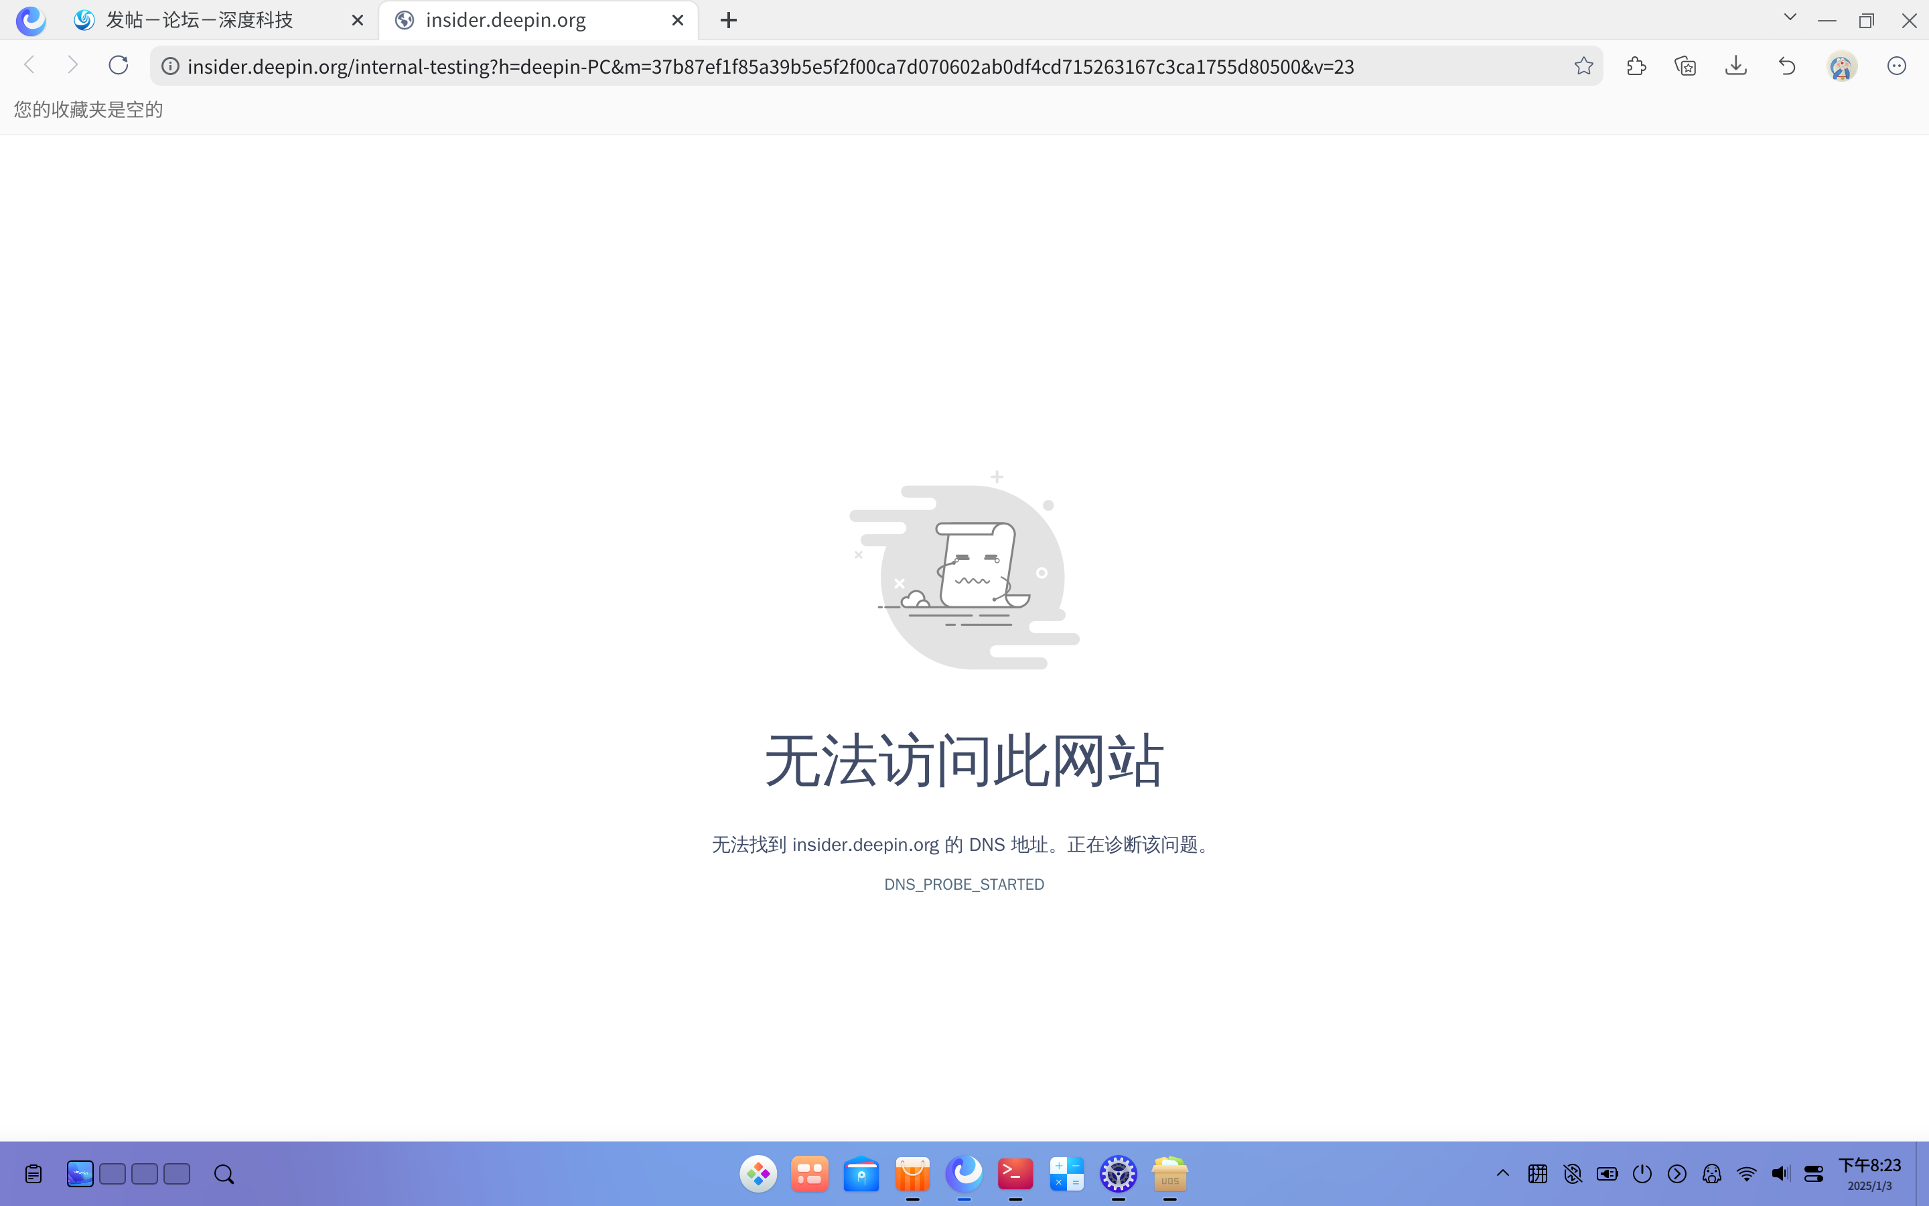
Task: Click the undo closed tab icon
Action: click(1787, 66)
